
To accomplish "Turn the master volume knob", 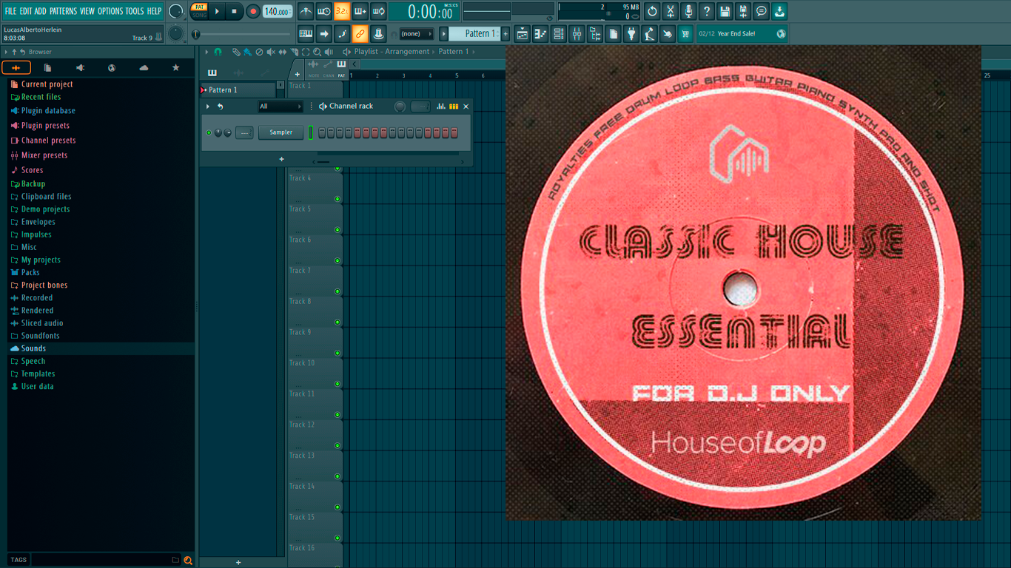I will (175, 11).
